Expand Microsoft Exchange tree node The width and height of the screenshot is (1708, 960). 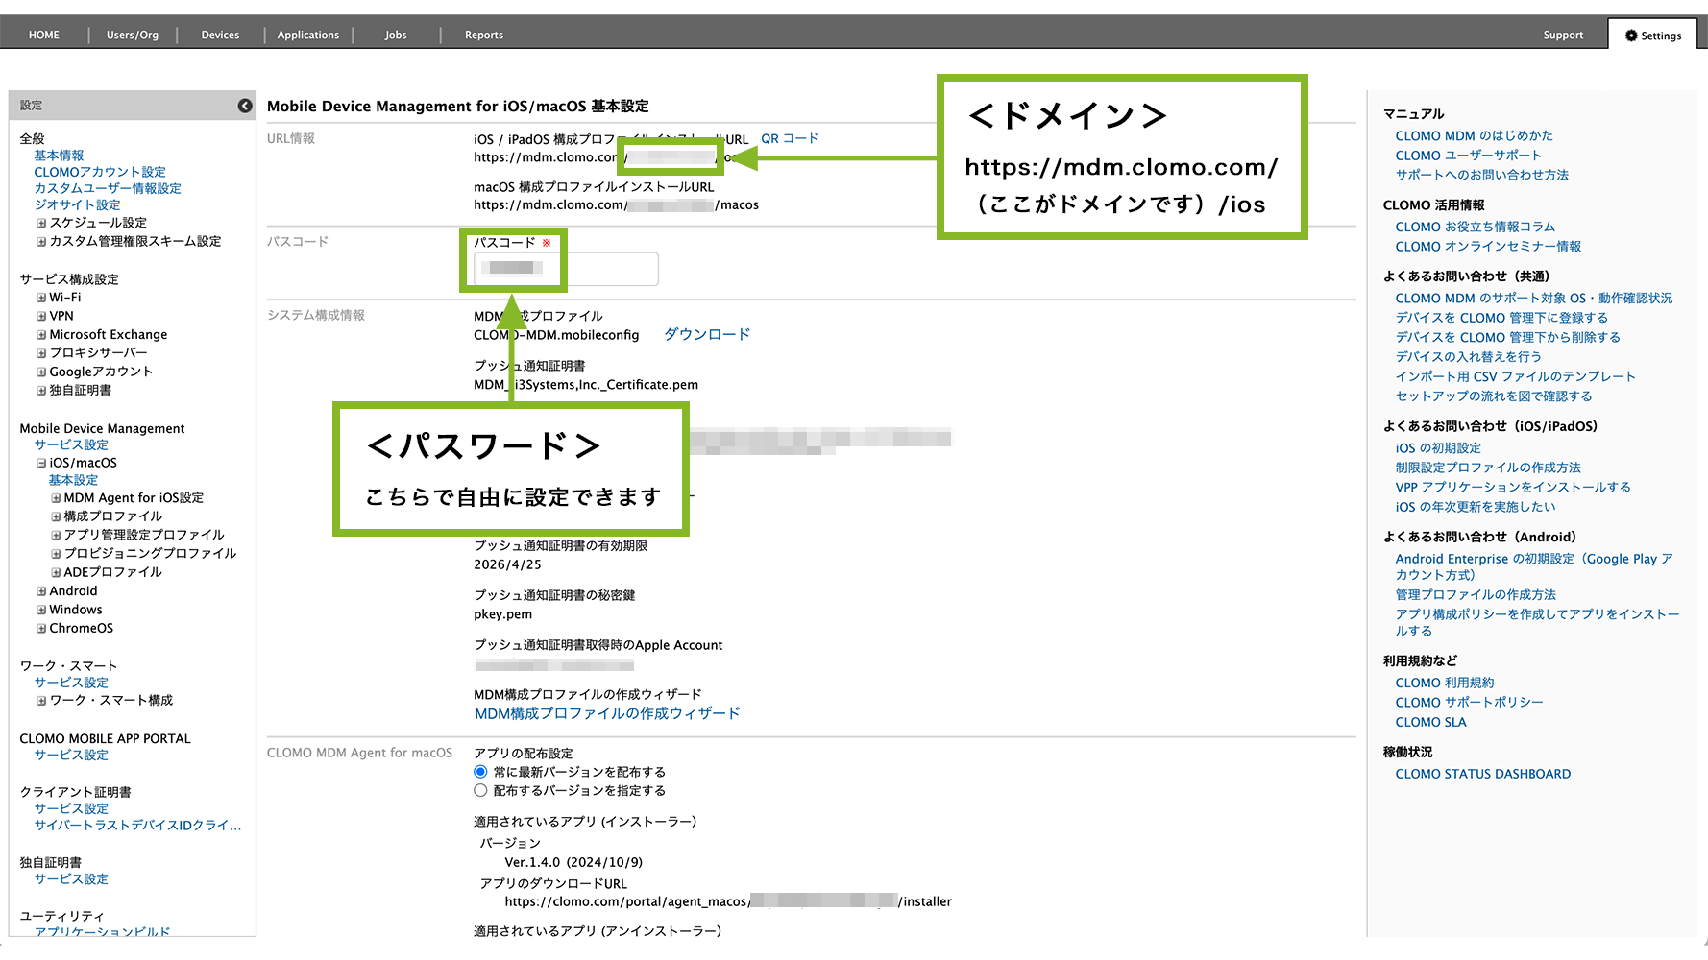(x=41, y=335)
